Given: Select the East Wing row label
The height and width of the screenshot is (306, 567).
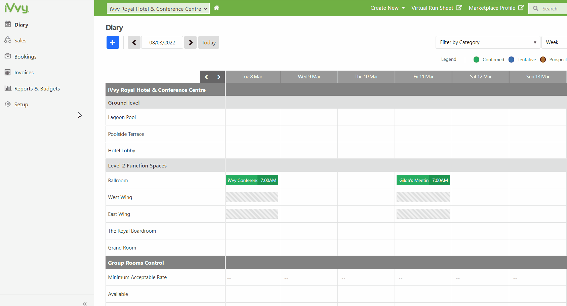Looking at the screenshot, I should (119, 214).
